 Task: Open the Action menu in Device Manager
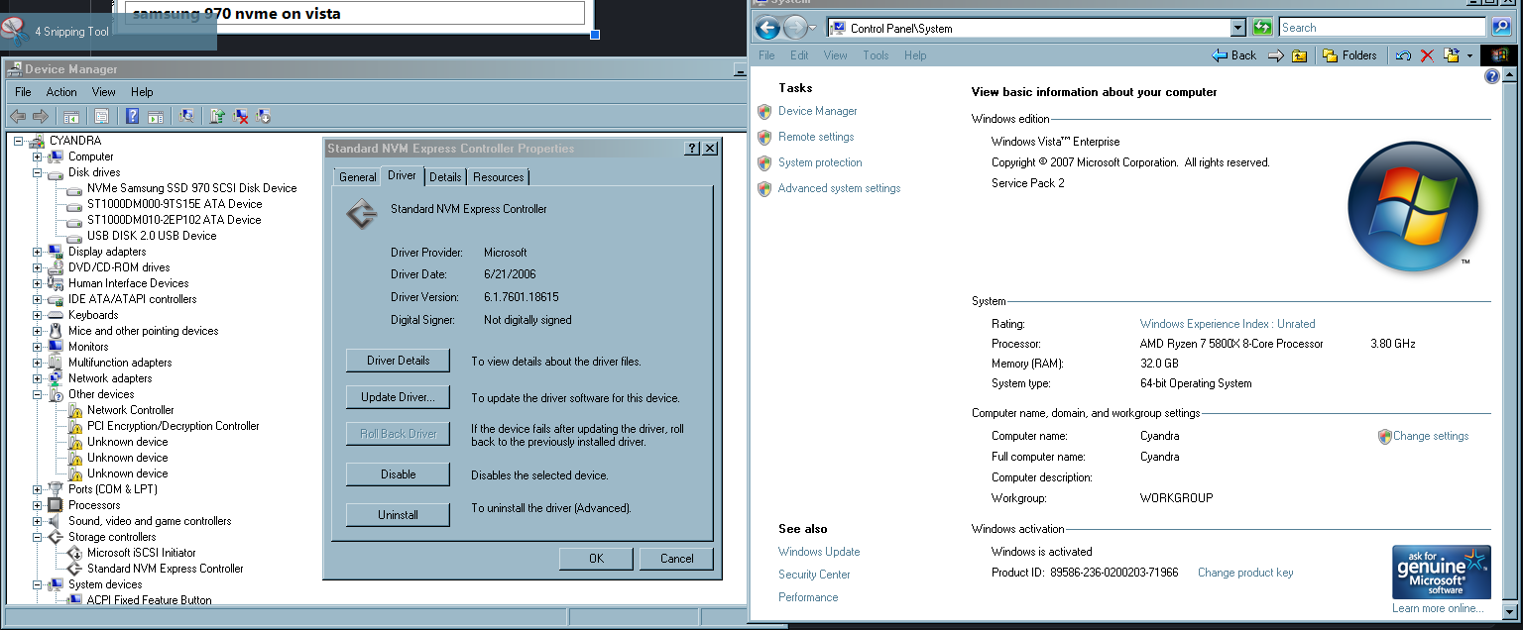tap(61, 92)
